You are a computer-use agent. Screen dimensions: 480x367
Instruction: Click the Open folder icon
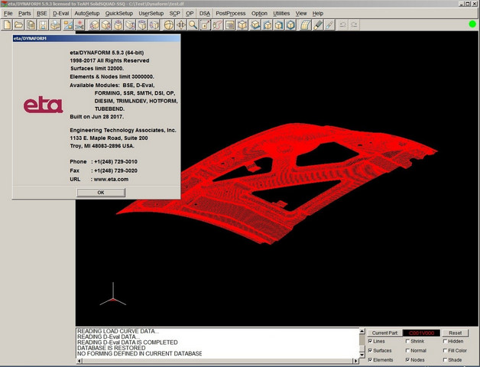point(21,25)
